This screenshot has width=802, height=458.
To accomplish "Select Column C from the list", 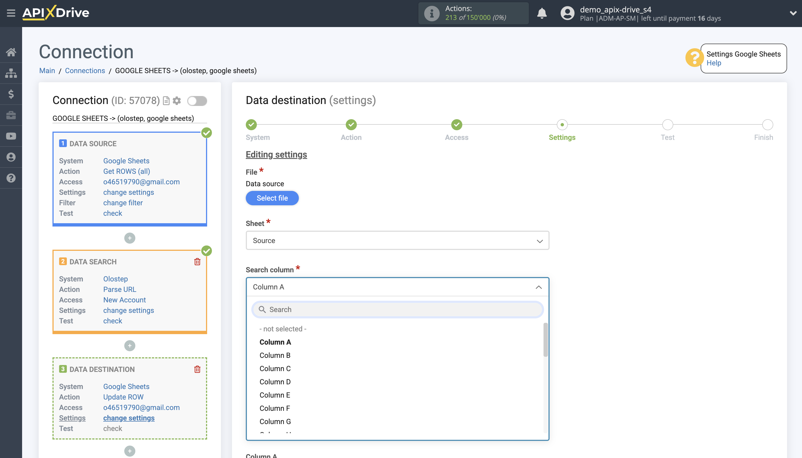I will [x=275, y=369].
